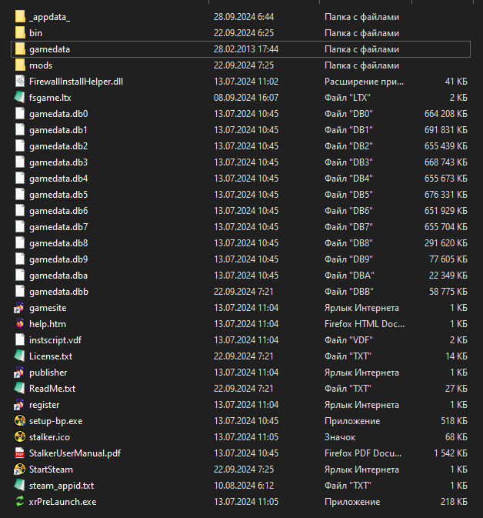Image resolution: width=483 pixels, height=518 pixels.
Task: Select the register shortcut icon
Action: pyautogui.click(x=19, y=405)
